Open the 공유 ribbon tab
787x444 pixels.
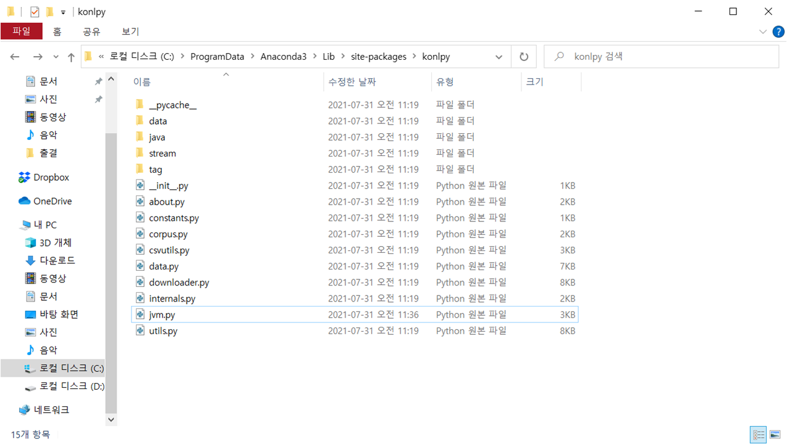pos(91,31)
